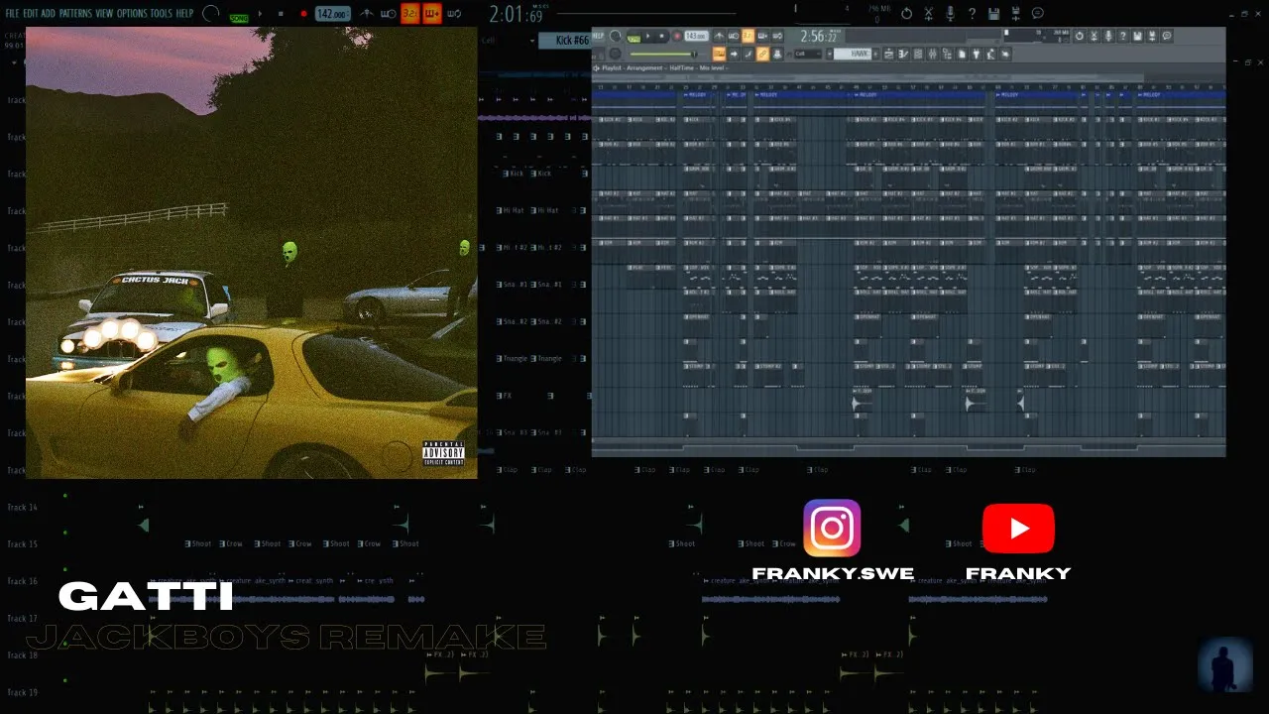Open the HELP menu

[184, 13]
